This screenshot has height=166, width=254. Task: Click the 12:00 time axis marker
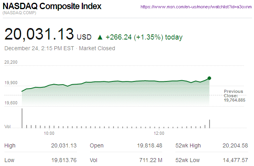(x=159, y=133)
